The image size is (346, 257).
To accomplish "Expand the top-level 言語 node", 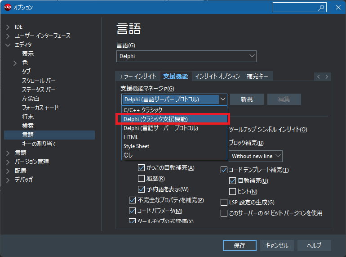I will (x=8, y=153).
